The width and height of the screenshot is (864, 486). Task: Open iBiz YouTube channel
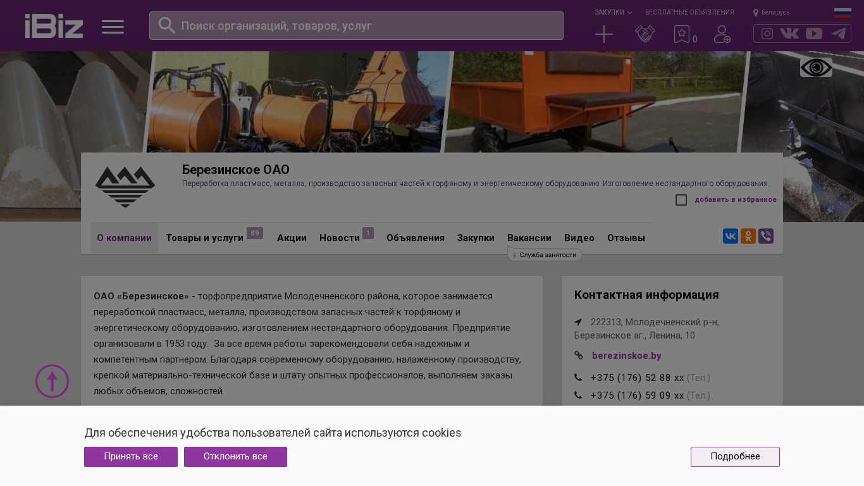pyautogui.click(x=814, y=34)
